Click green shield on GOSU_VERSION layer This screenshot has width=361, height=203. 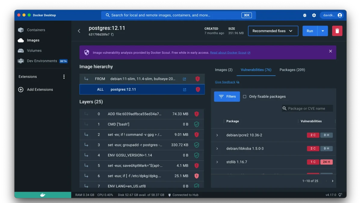point(196,155)
